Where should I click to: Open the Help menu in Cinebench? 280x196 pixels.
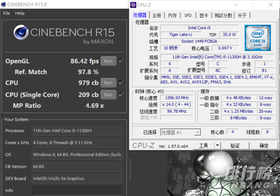20,14
